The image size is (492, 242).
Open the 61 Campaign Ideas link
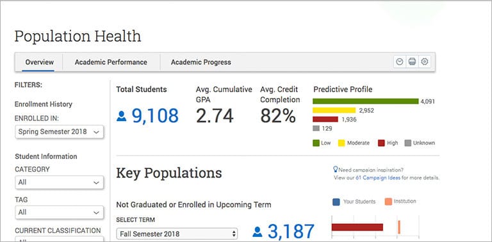pos(378,178)
